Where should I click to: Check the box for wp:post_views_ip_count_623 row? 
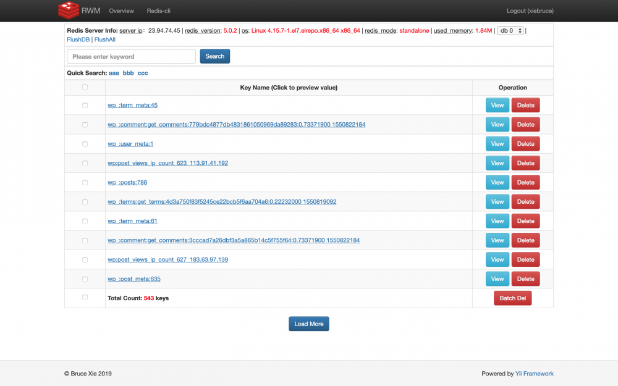(x=85, y=163)
